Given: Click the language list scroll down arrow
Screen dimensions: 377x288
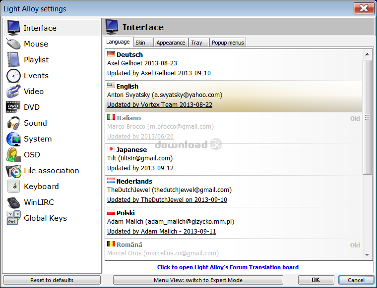Looking at the screenshot, I should (367, 255).
